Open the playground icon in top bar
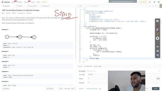The image size is (162, 91). [x=150, y=2]
